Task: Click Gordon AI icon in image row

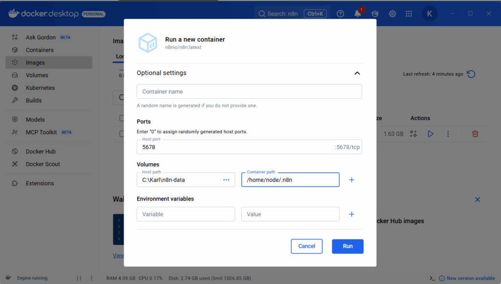Action: [413, 134]
